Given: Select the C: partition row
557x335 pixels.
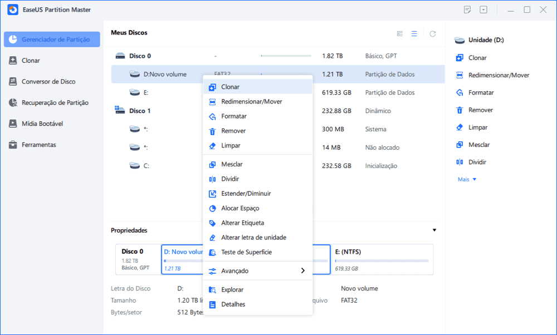Looking at the screenshot, I should (x=278, y=166).
